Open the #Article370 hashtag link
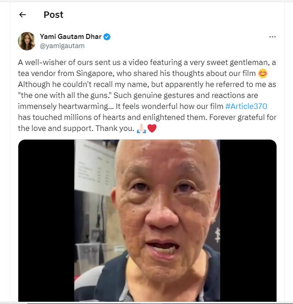 [x=246, y=106]
